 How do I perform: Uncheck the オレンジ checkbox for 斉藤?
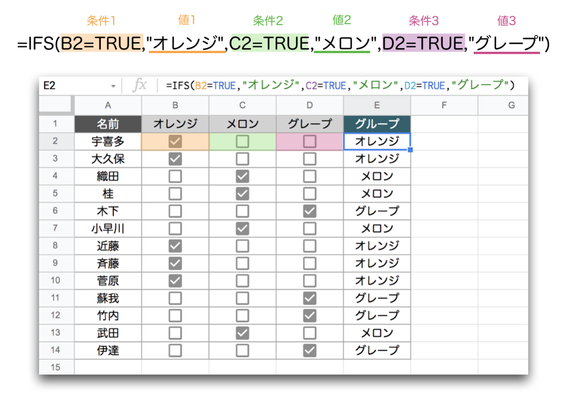(175, 263)
